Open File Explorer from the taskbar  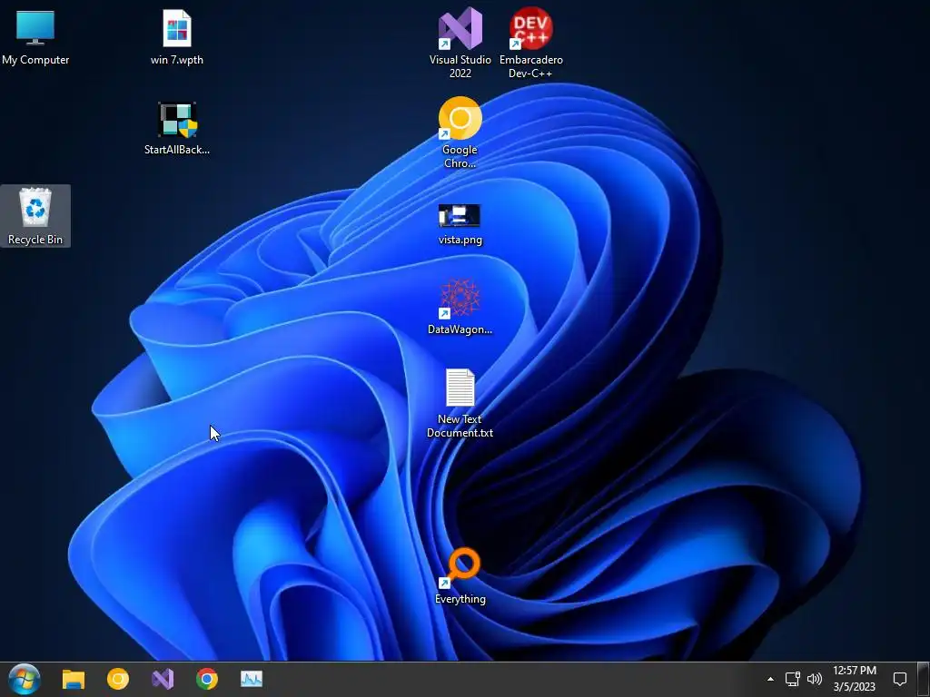74,679
